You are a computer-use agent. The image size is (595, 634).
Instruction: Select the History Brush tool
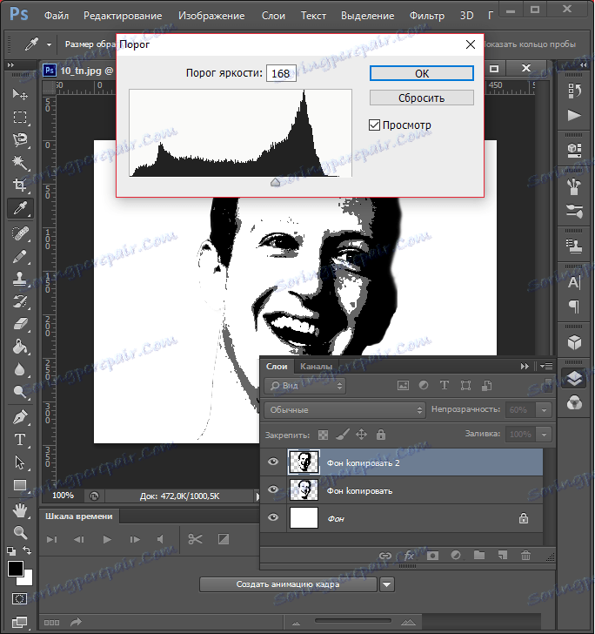pos(20,301)
